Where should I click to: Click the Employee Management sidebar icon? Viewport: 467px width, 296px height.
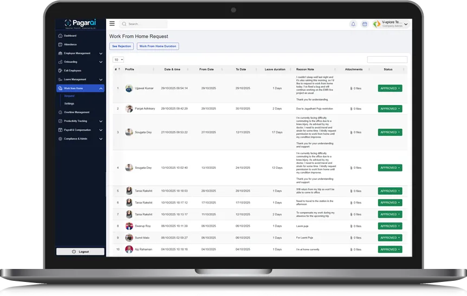pyautogui.click(x=60, y=53)
